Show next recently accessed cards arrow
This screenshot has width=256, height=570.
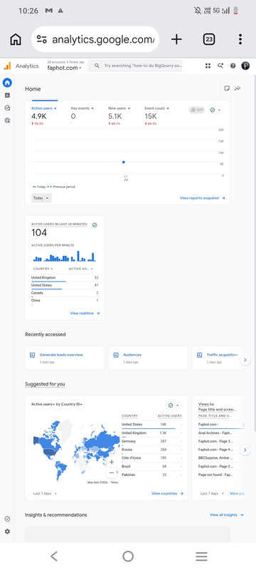coord(245,360)
